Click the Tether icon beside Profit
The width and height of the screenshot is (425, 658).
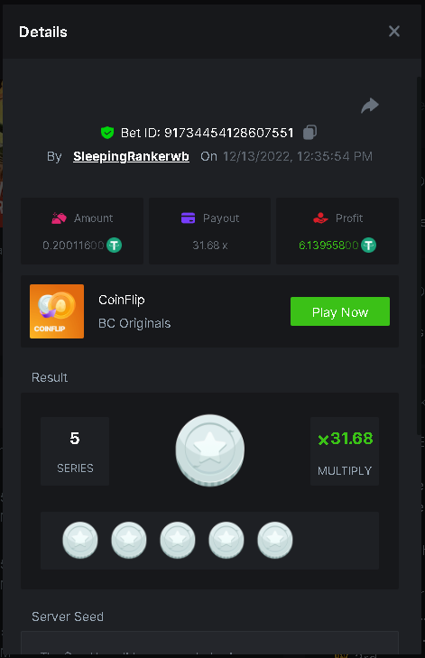tap(369, 246)
